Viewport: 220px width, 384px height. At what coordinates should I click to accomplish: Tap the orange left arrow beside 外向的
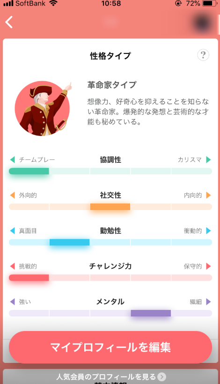click(x=13, y=195)
